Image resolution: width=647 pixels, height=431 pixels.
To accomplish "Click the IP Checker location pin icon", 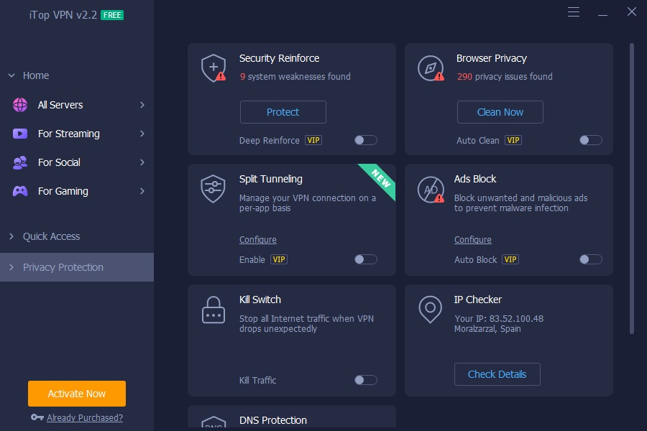I will tap(430, 310).
